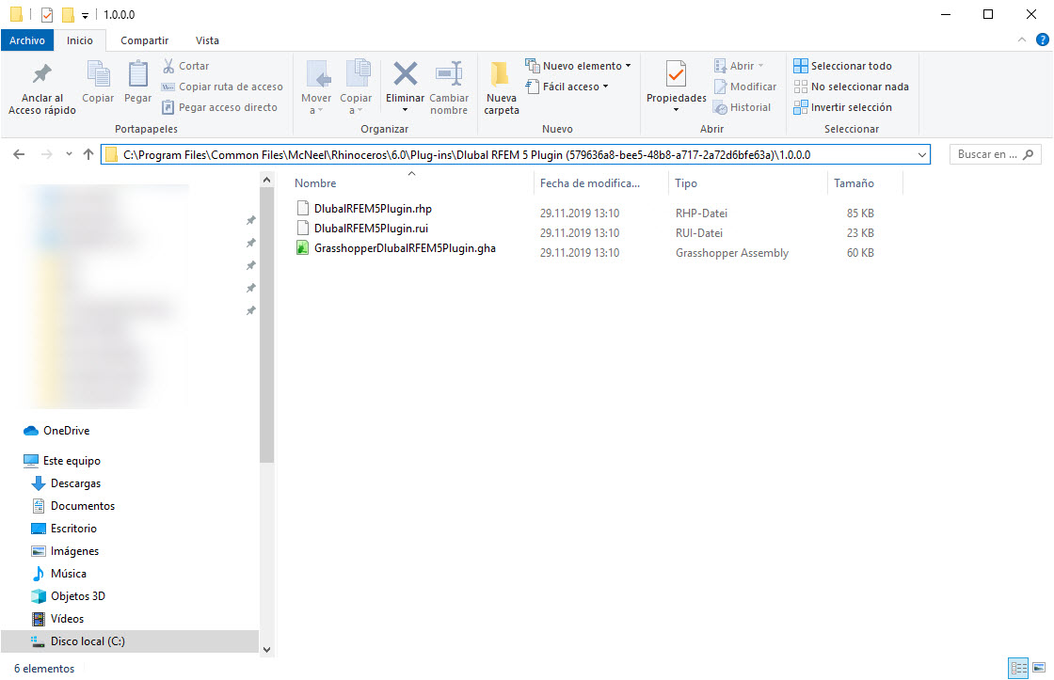This screenshot has height=680, width=1054.
Task: Open the Copiar a menu
Action: click(356, 88)
